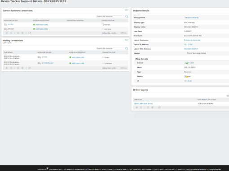
Task: Open Gi1/0/5 (Router) link in History Connections
Action: pos(48,63)
